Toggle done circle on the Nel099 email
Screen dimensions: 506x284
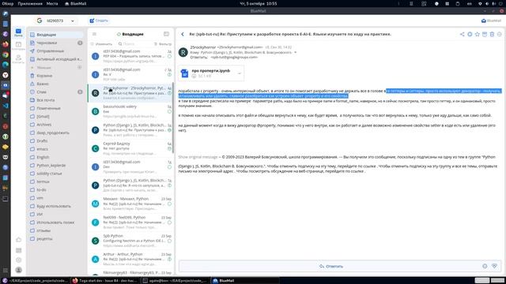tap(169, 222)
